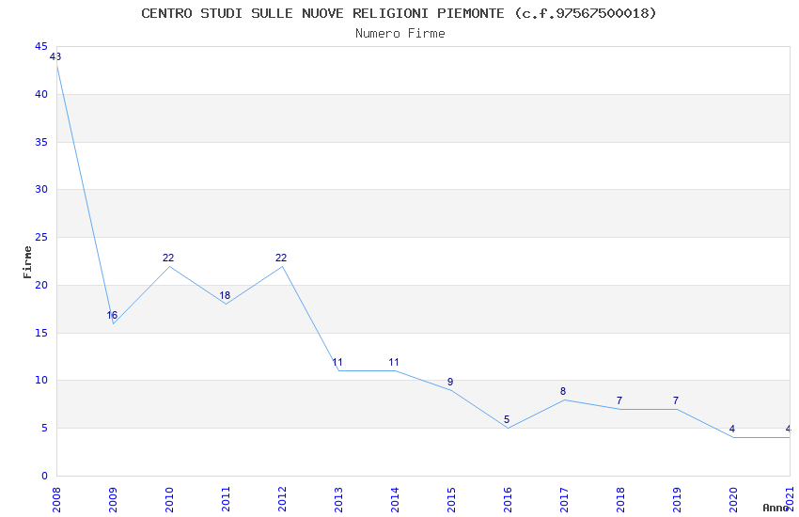Select the 11 data label above 2013

tap(337, 363)
